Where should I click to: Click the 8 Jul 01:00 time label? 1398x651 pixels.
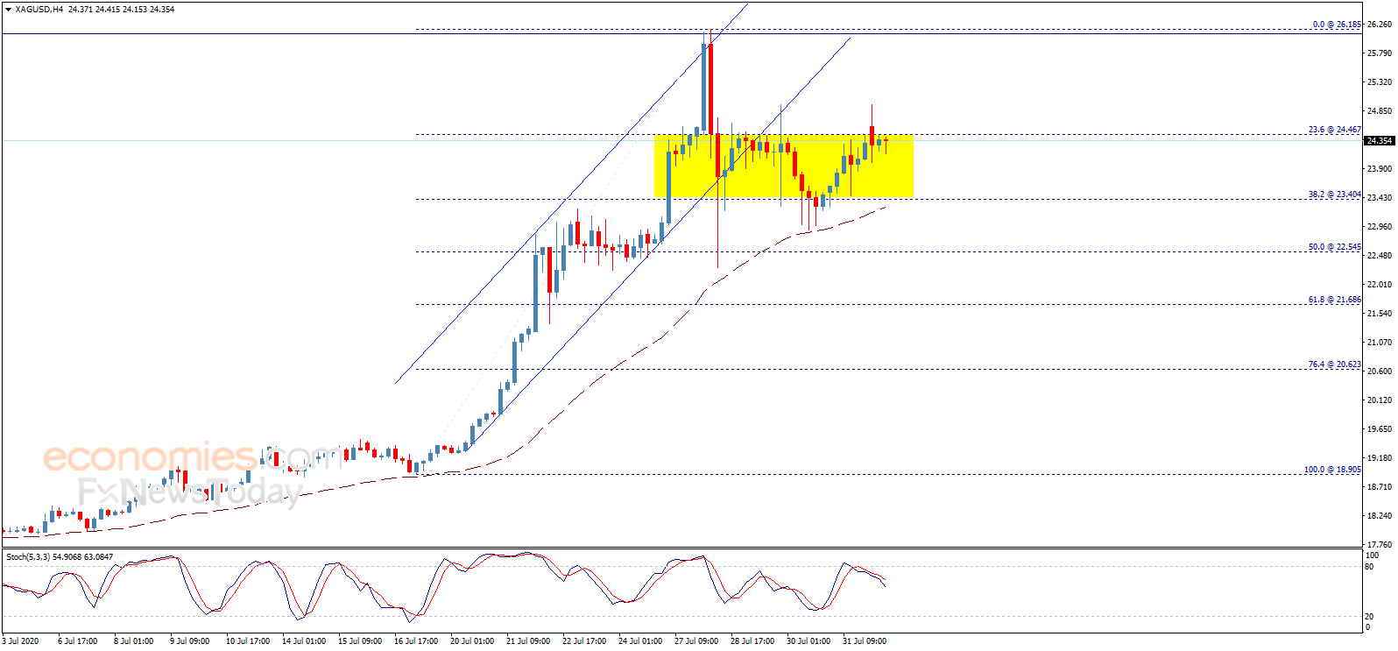tap(133, 641)
